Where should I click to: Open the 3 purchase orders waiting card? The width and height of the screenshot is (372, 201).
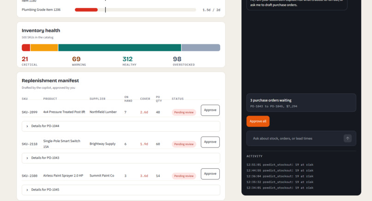(301, 103)
